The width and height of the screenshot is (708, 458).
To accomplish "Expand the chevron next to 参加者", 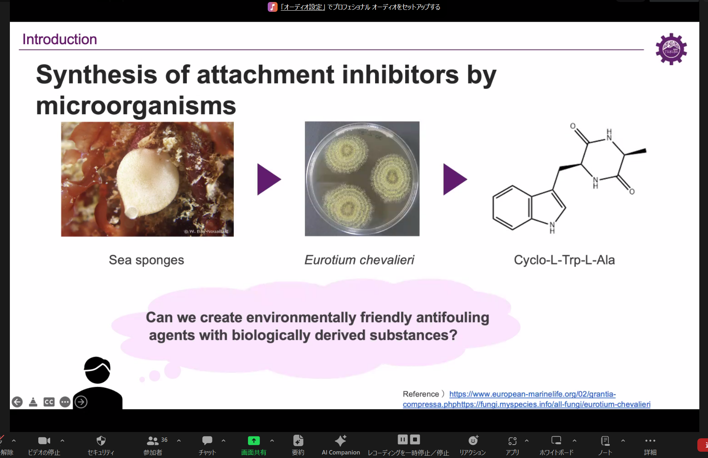I will 179,441.
